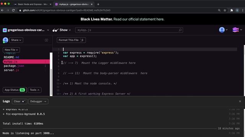View site info via lock icon
The height and width of the screenshot is (137, 245).
[x=20, y=10]
